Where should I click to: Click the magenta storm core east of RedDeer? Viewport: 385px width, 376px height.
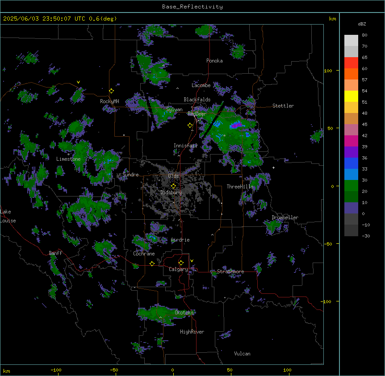point(236,125)
